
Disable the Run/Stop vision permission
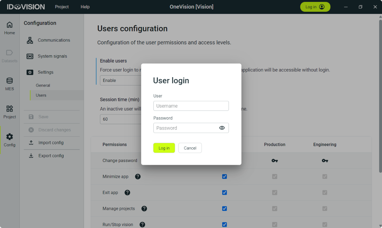(224, 224)
